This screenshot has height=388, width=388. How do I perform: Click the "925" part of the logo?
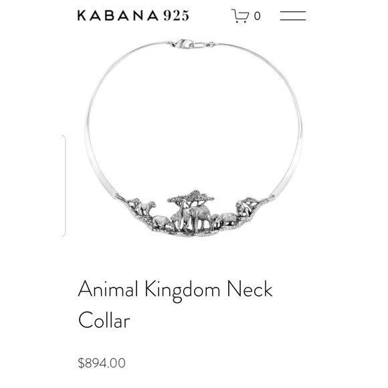177,15
